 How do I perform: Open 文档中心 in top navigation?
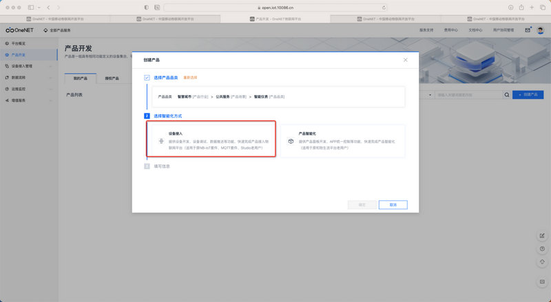tap(475, 30)
